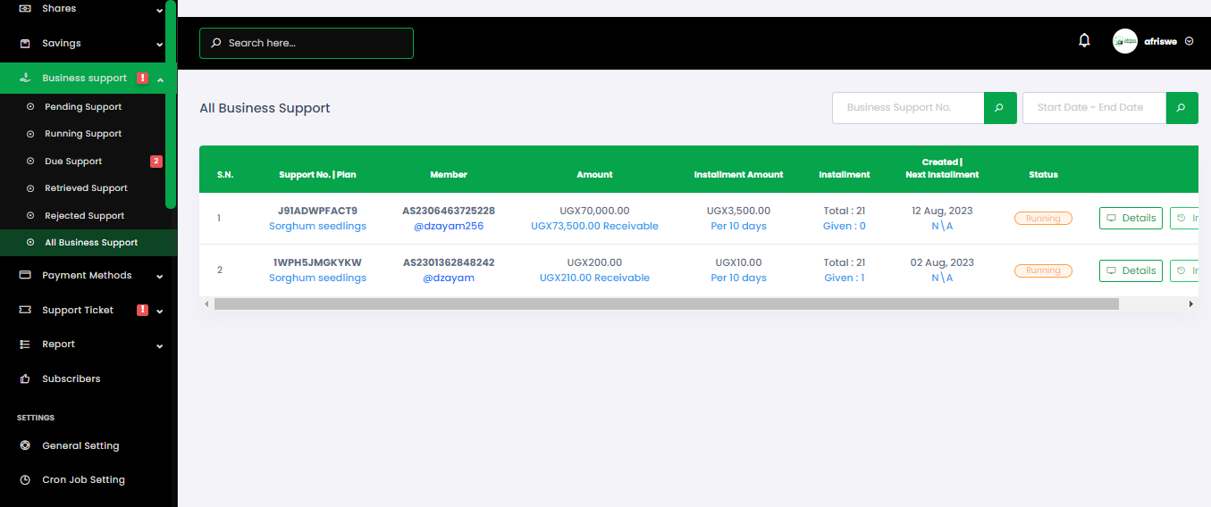The height and width of the screenshot is (507, 1211).
Task: Open Details for support 1WPH5JMGKYKW
Action: click(x=1131, y=270)
